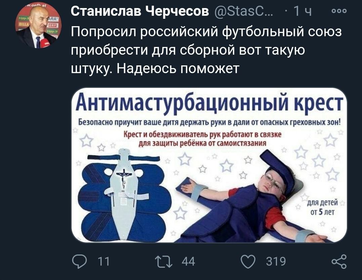Click the image headline Антимастурбационный крест
This screenshot has height=280, width=362.
point(209,103)
